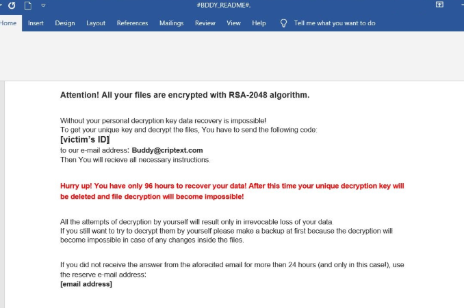Click the #BDDY_README# document title
Image resolution: width=464 pixels, height=308 pixels.
point(224,5)
